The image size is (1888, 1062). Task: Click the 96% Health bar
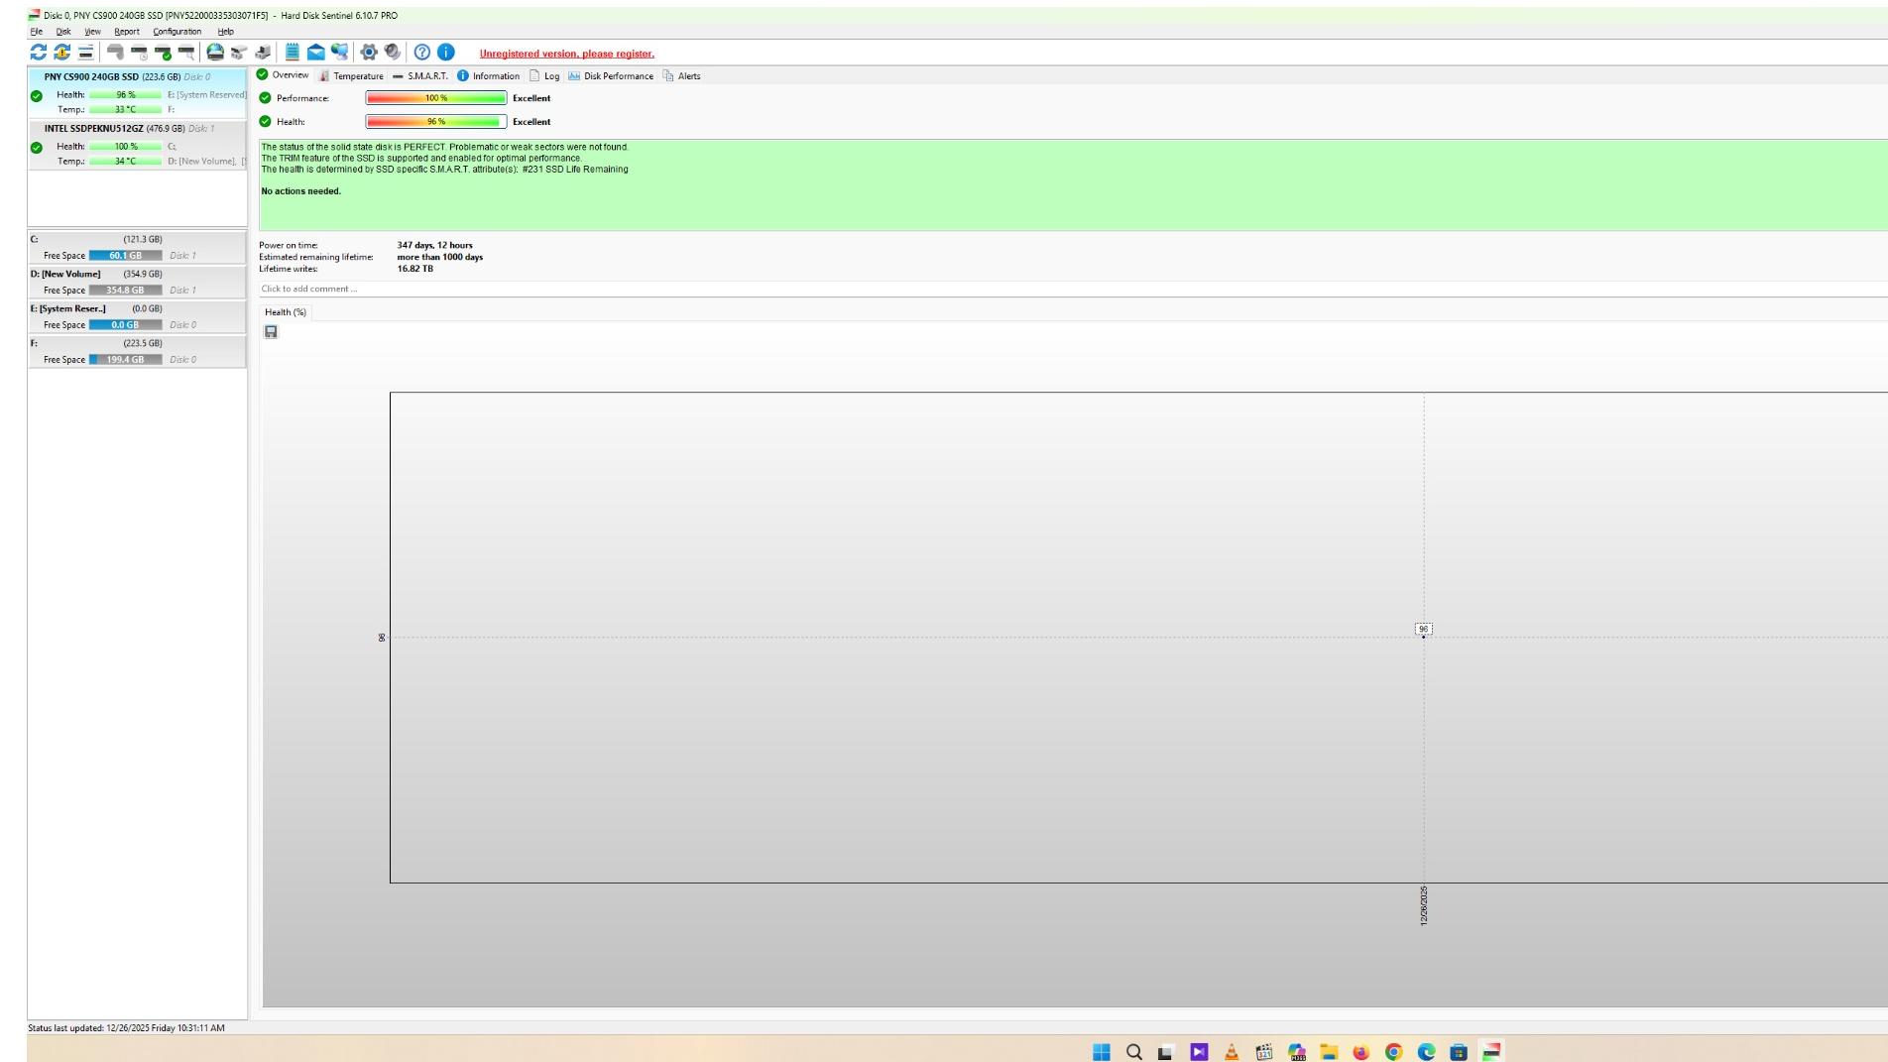[435, 122]
